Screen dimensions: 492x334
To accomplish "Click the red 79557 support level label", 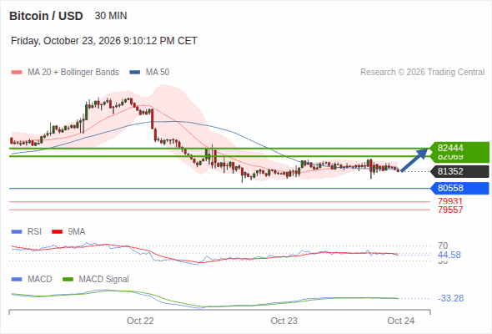I will click(x=450, y=210).
